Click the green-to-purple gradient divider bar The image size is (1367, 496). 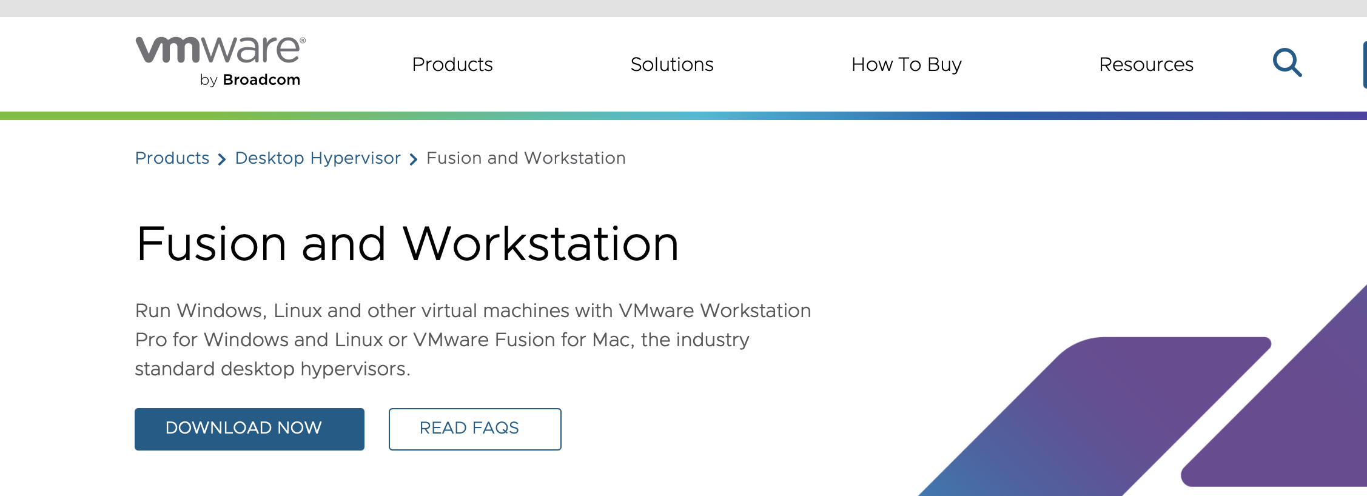(x=683, y=116)
